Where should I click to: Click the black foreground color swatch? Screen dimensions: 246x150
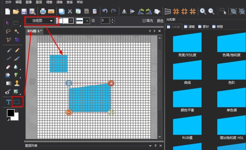10,112
